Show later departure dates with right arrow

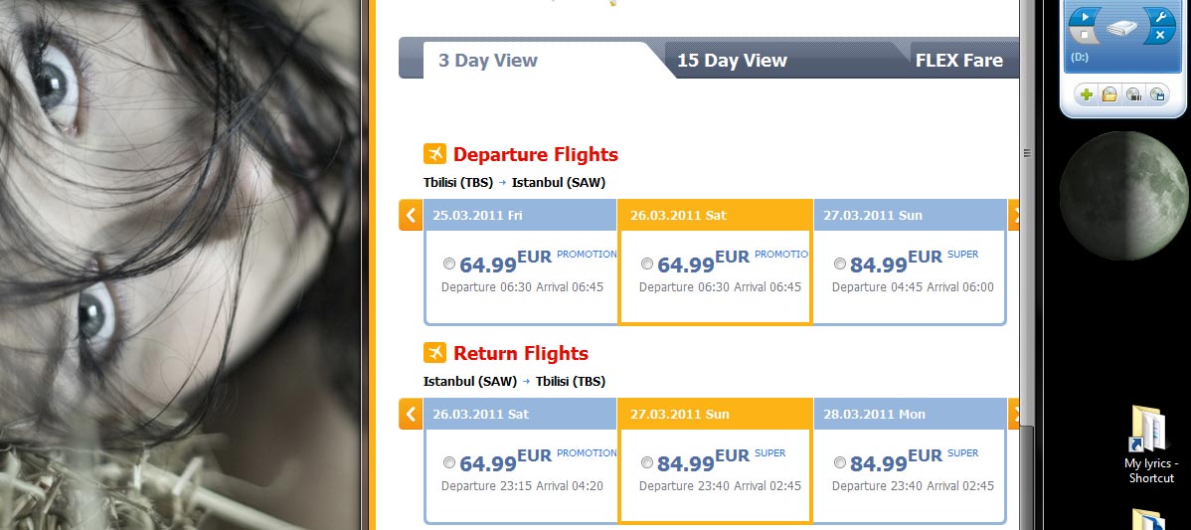[x=1014, y=215]
